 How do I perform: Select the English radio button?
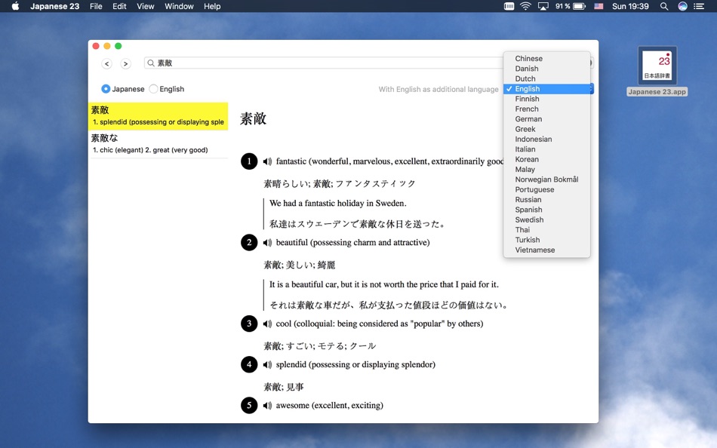click(154, 89)
